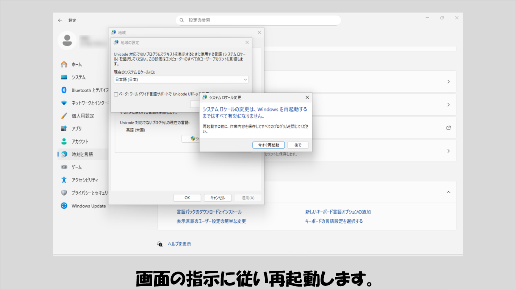Image resolution: width=516 pixels, height=290 pixels.
Task: Go to the Accounts sidebar item
Action: pos(80,141)
